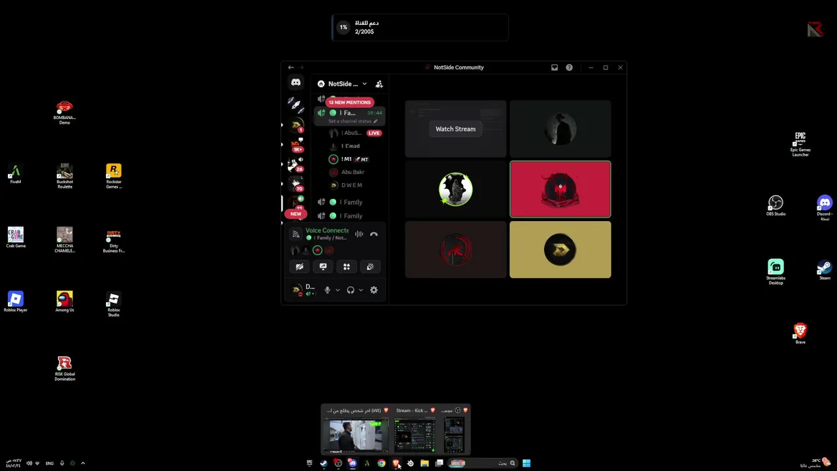Image resolution: width=837 pixels, height=471 pixels.
Task: Open Buckshot Roulette desktop shortcut
Action: [65, 177]
